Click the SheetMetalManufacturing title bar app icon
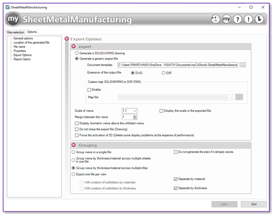 click(8, 7)
